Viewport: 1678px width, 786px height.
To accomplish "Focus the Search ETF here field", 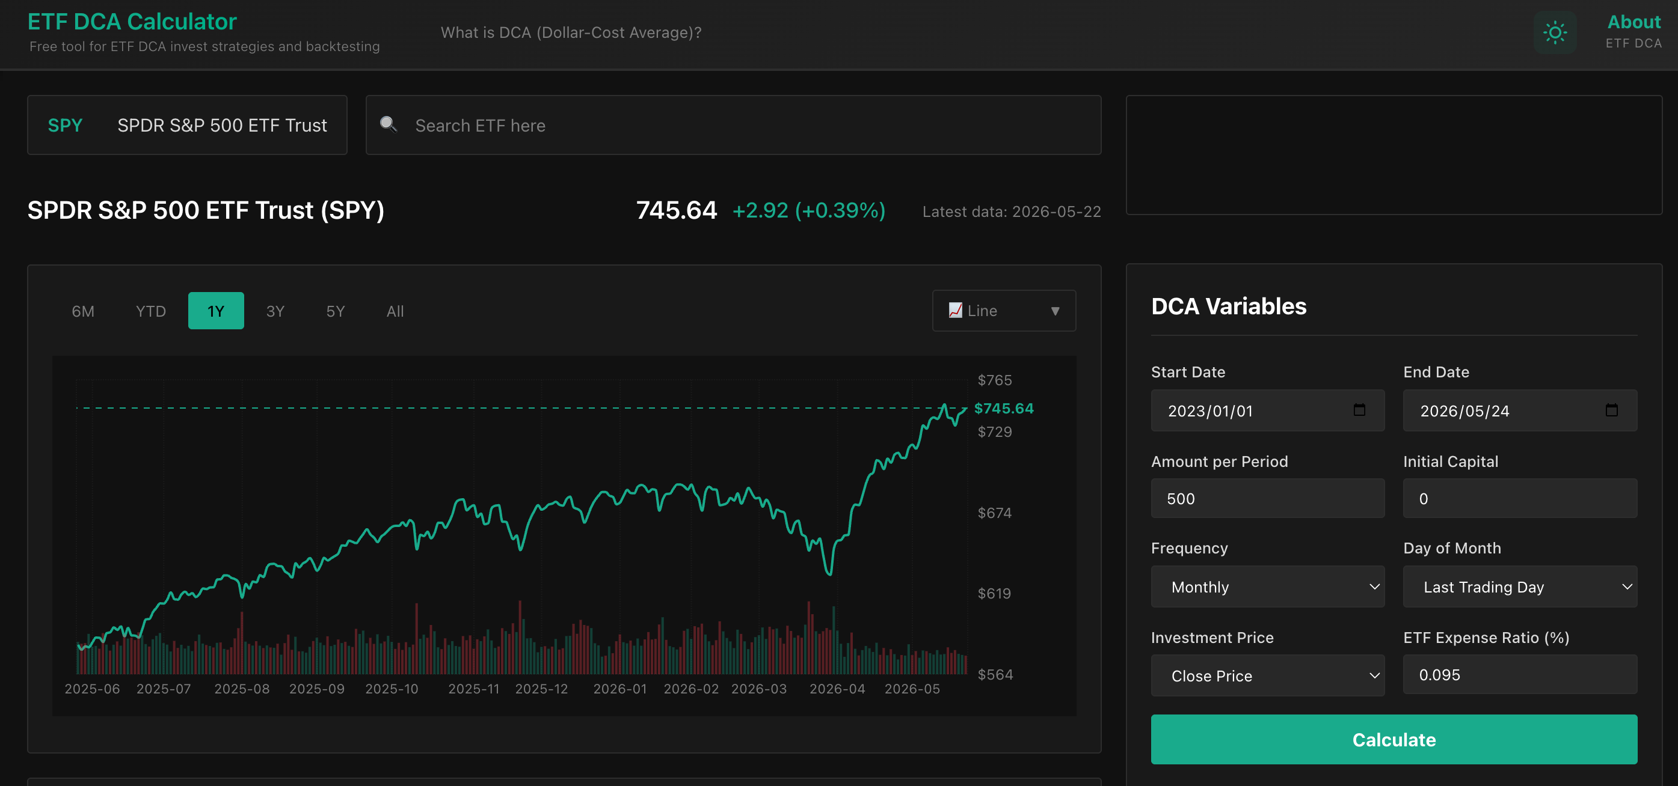I will point(734,125).
